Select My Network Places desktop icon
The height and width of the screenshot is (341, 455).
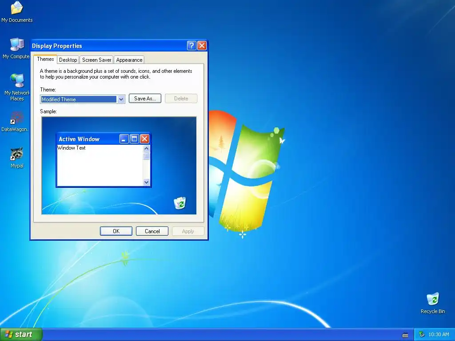point(17,87)
